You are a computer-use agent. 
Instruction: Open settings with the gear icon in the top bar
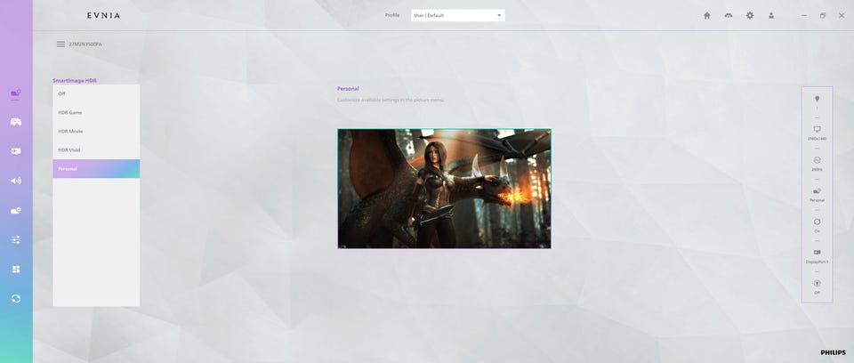tap(750, 15)
